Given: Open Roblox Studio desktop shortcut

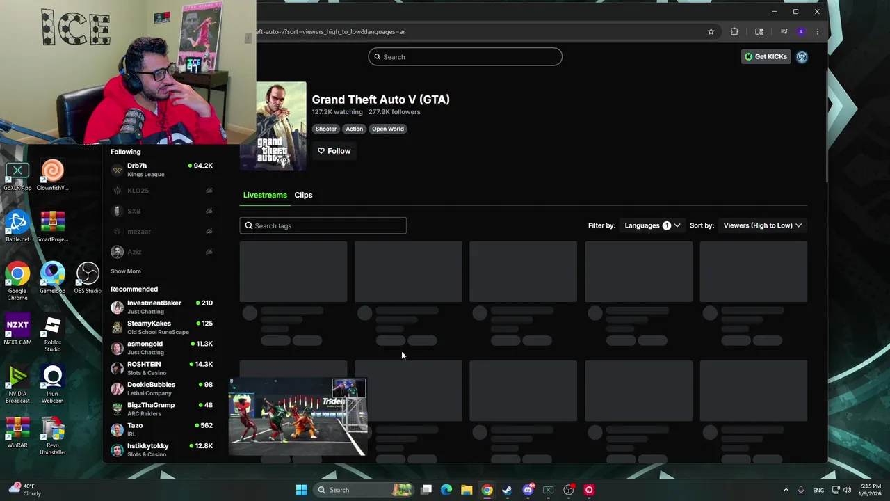Looking at the screenshot, I should (53, 333).
